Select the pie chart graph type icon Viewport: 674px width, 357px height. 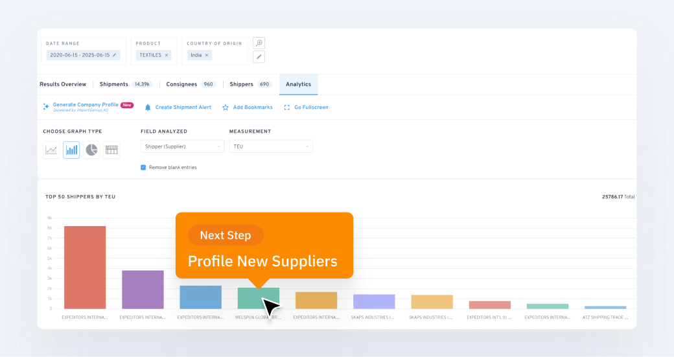91,150
